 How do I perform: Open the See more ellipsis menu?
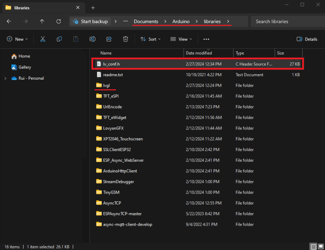pos(206,39)
